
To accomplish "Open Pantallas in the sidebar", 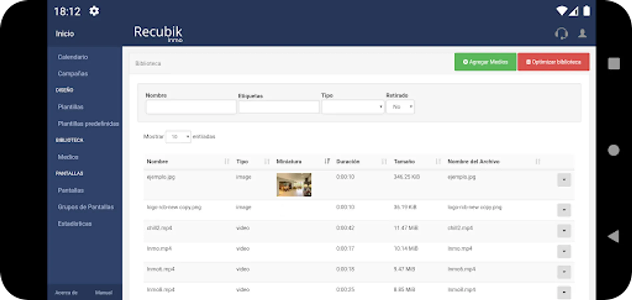I will [71, 190].
